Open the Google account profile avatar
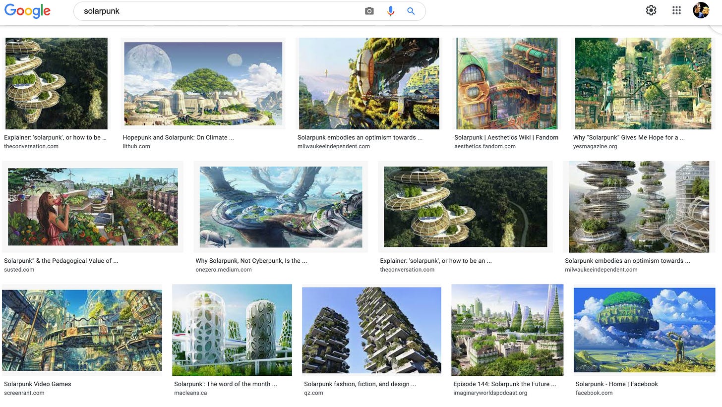 pos(701,10)
